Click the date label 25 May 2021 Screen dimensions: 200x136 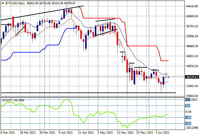(145, 133)
